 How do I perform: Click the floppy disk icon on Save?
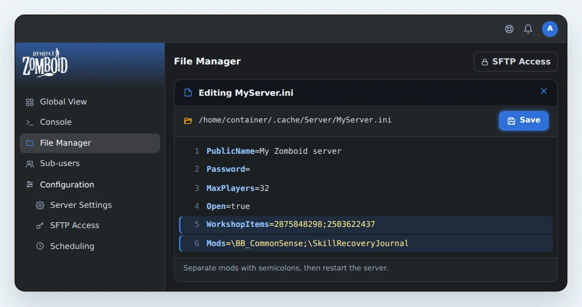click(x=511, y=121)
